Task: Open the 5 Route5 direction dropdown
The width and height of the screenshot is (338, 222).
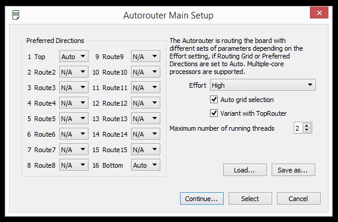Action: pos(74,118)
